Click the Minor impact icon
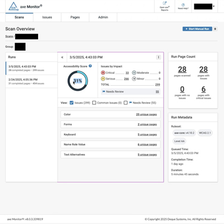Screen dimensions: 224x224 point(134,79)
